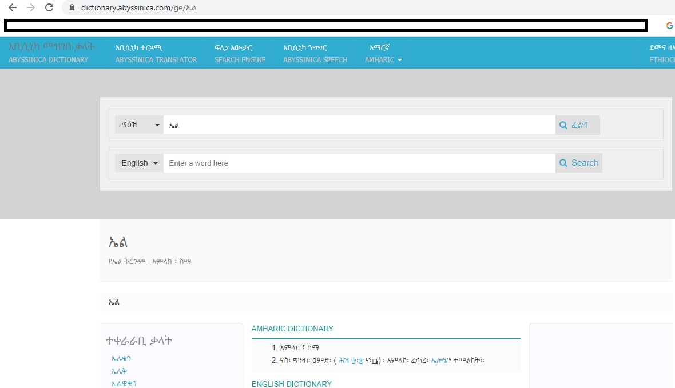Image resolution: width=675 pixels, height=388 pixels.
Task: Click the English Search button
Action: tap(578, 163)
